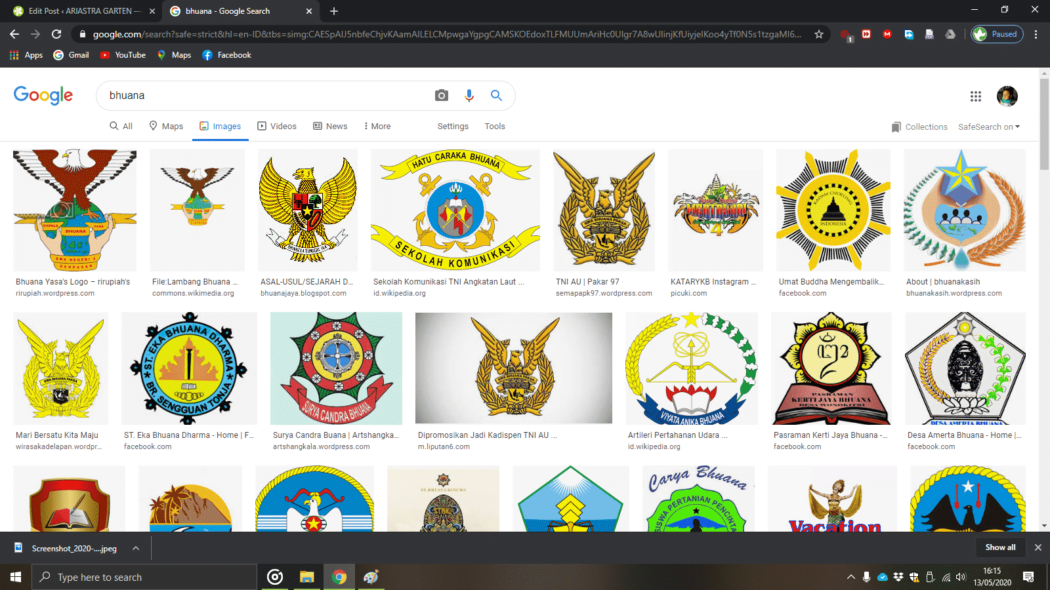The width and height of the screenshot is (1050, 590).
Task: Click the KATARYKB Instagram result title
Action: click(x=713, y=282)
